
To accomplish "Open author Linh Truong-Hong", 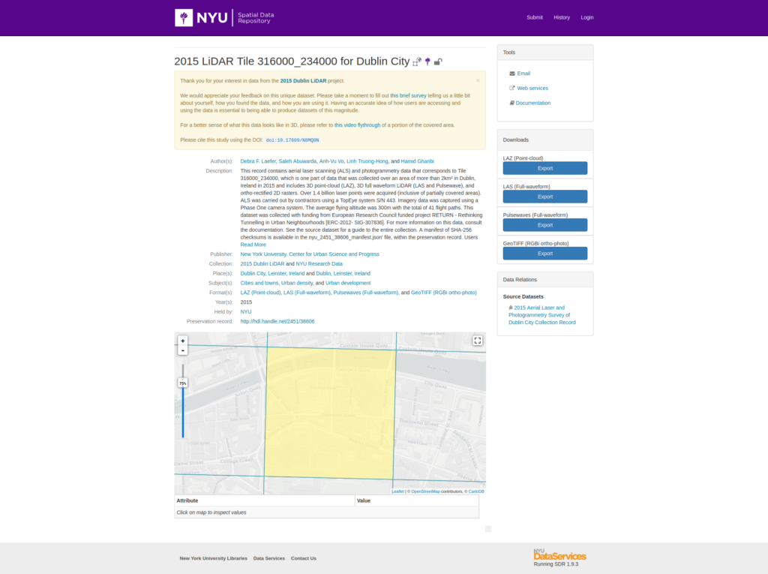I will pyautogui.click(x=367, y=161).
